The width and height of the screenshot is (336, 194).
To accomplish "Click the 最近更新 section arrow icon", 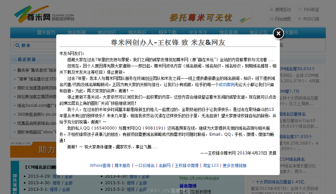I will (x=14, y=59).
